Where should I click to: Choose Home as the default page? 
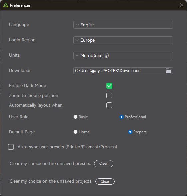pos(75,132)
